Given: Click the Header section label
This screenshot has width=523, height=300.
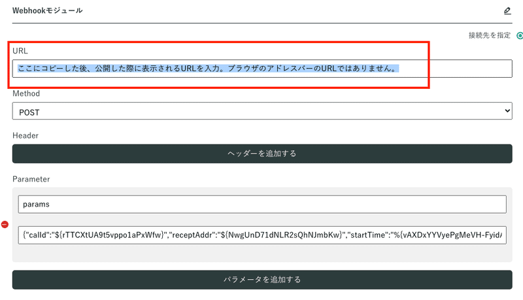Looking at the screenshot, I should click(25, 136).
